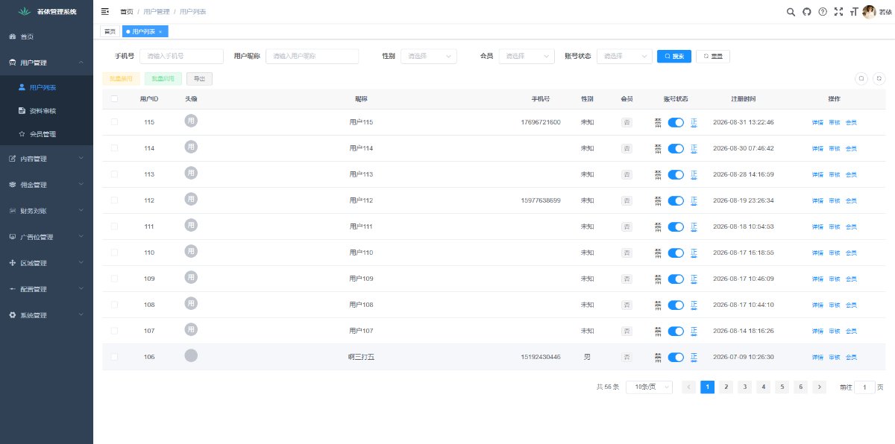The image size is (895, 444).
Task: Focus the 用户昵称 input field
Action: tap(312, 56)
